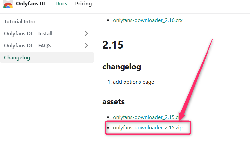250x141 pixels.
Task: Go to the Pricing page
Action: [x=83, y=4]
